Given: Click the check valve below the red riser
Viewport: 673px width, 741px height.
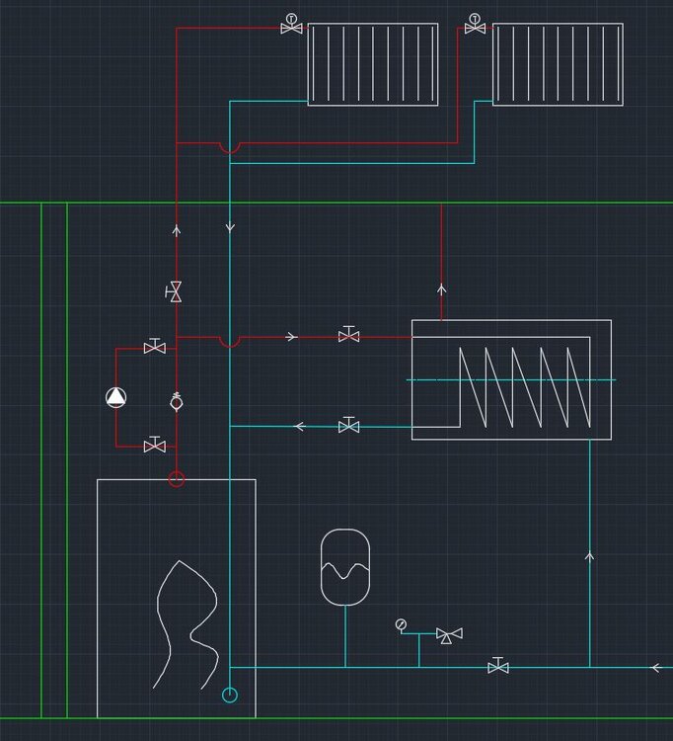Looking at the screenshot, I should pos(177,401).
